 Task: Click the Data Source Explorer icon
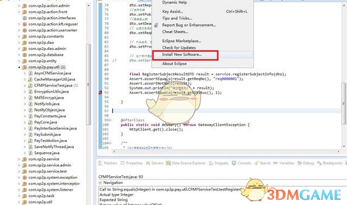tap(169, 163)
